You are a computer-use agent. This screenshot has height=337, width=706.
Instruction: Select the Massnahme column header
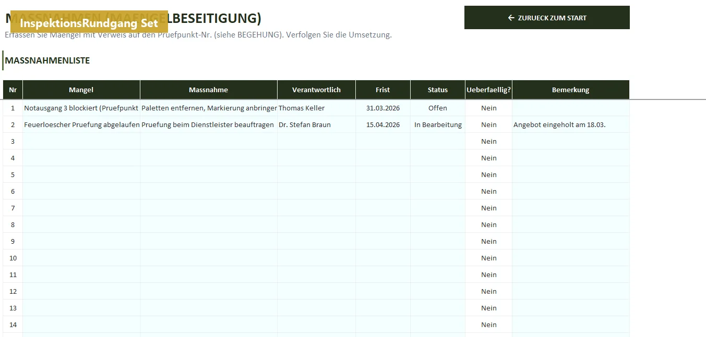(x=209, y=90)
